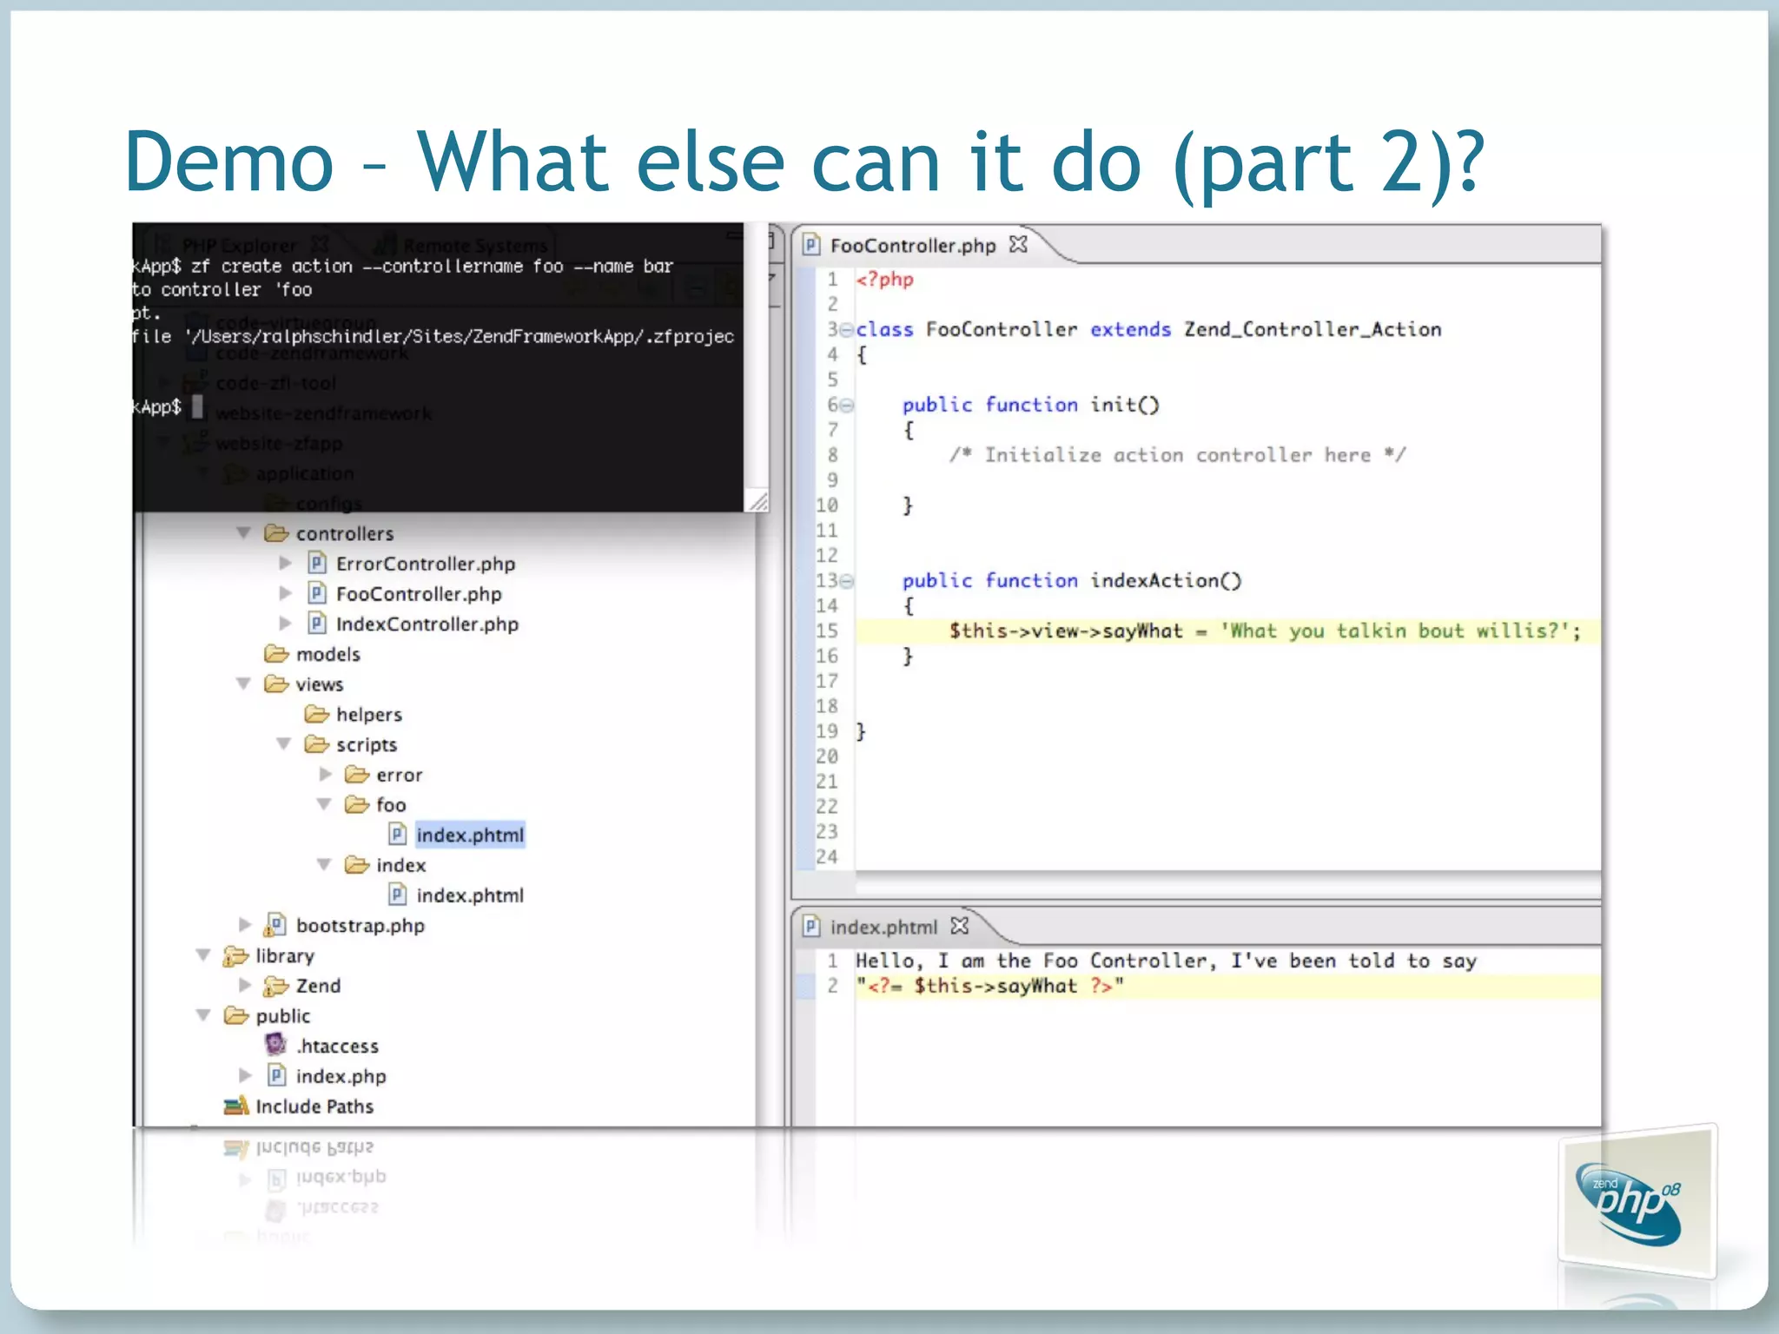Click the 'Initialize action controller here' comment

point(1177,455)
